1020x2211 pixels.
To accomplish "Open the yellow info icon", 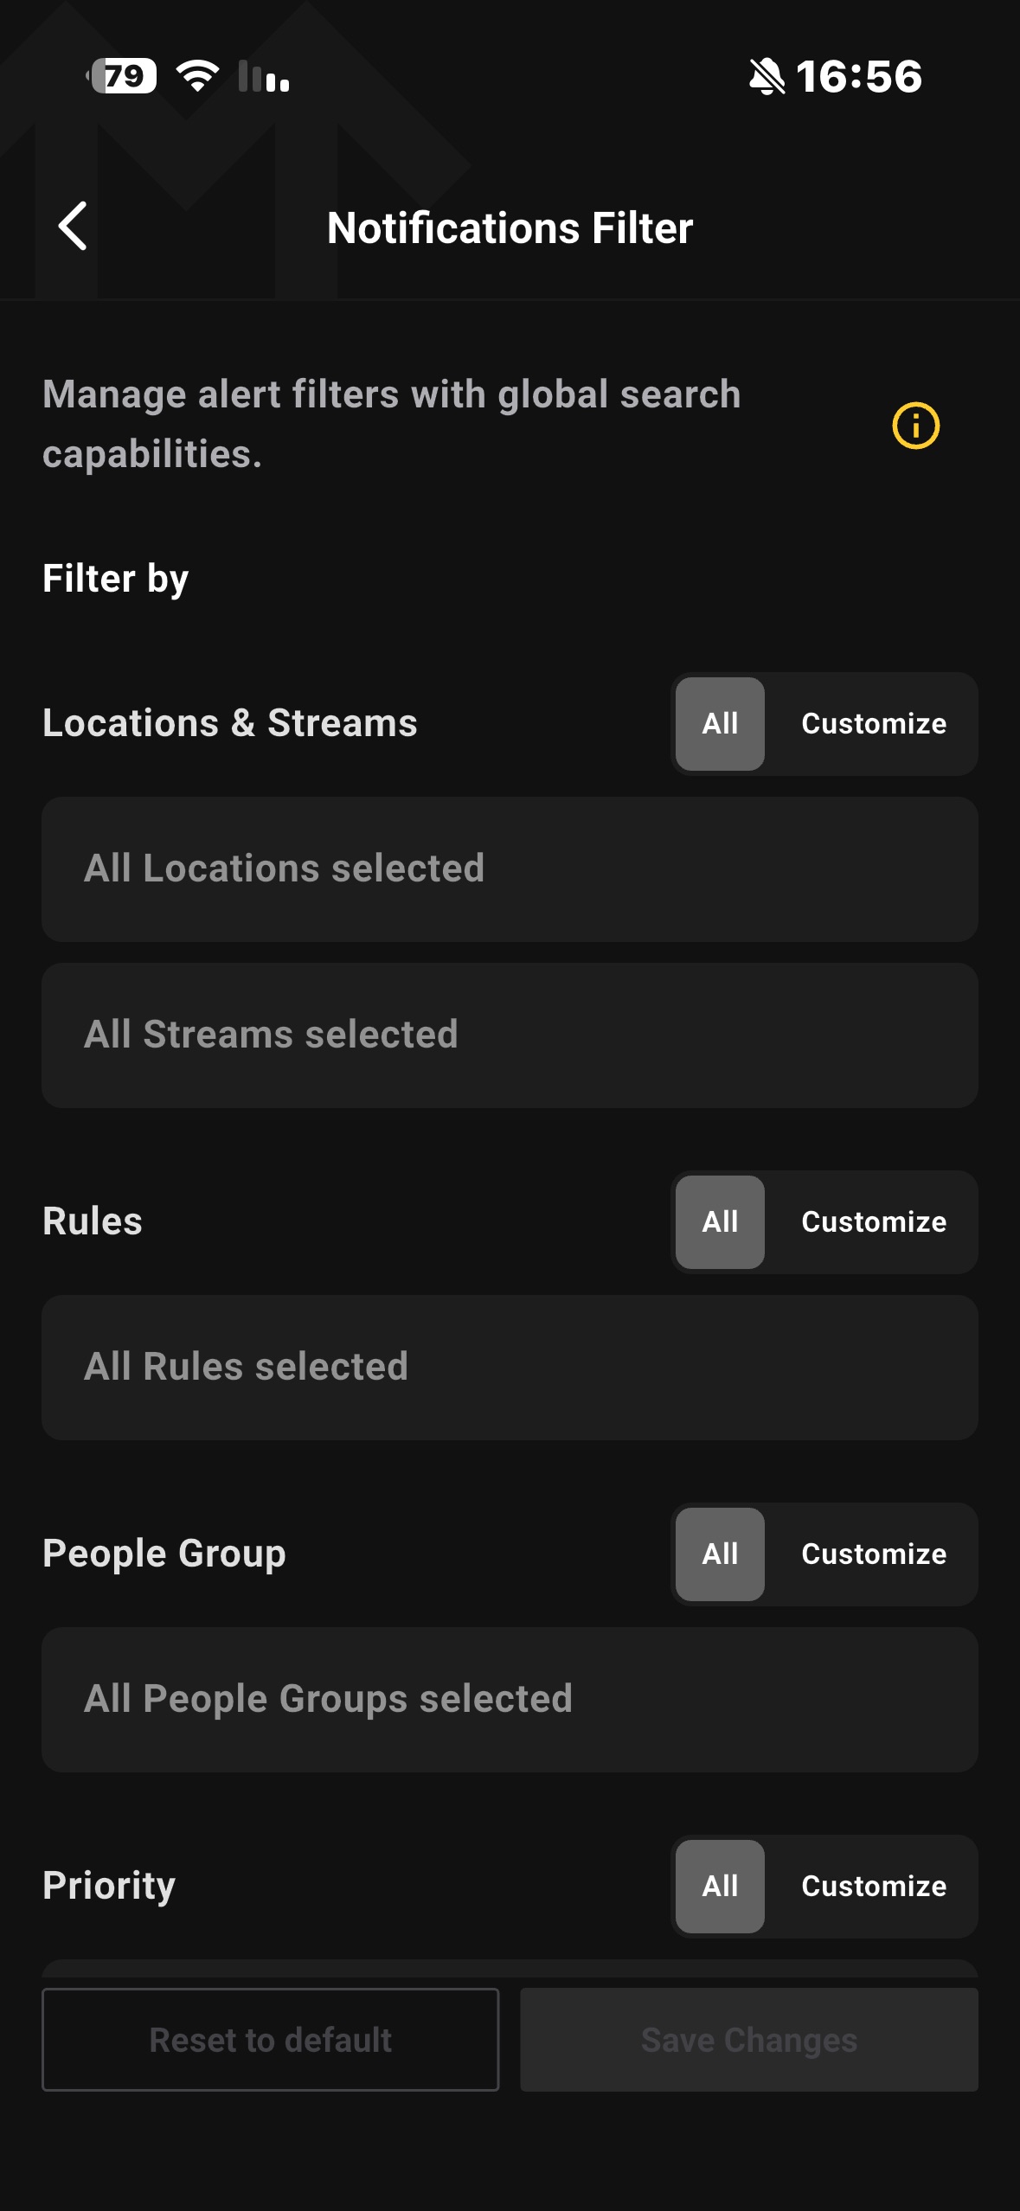I will pos(915,426).
